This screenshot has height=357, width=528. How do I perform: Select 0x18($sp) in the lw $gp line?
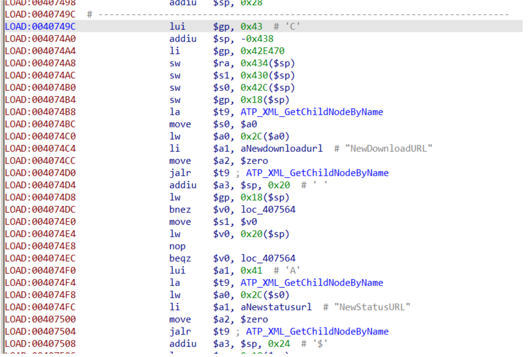click(x=265, y=197)
